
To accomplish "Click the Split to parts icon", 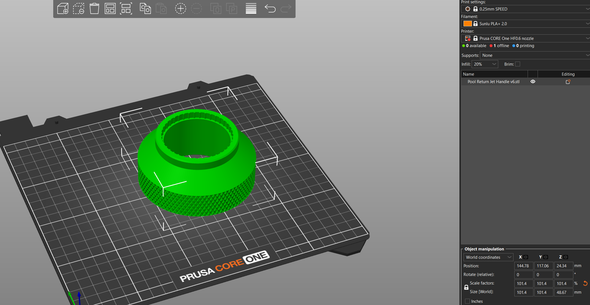I will 232,9.
